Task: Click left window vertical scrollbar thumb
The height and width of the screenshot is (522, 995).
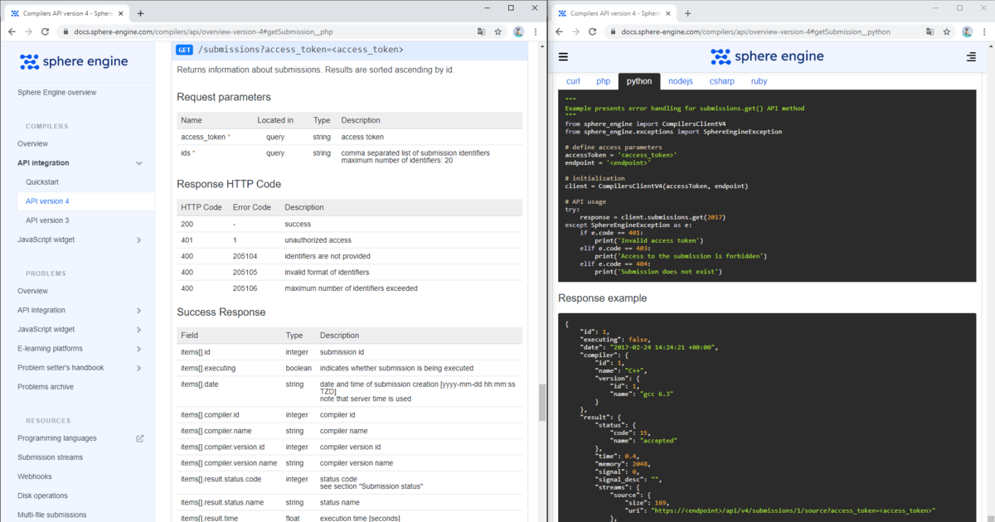Action: (x=542, y=403)
